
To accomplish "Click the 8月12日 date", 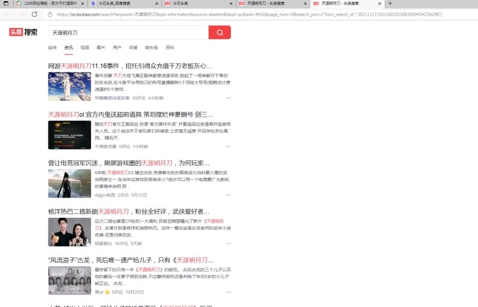I will click(x=139, y=195).
